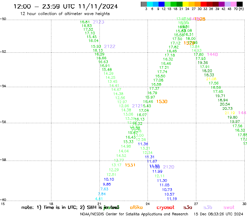Click the pink swot satellite label
The width and height of the screenshot is (247, 217).
(229, 207)
